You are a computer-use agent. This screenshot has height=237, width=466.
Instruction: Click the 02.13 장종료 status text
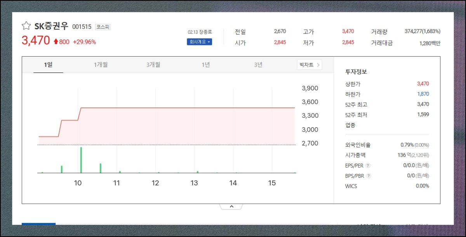point(200,32)
